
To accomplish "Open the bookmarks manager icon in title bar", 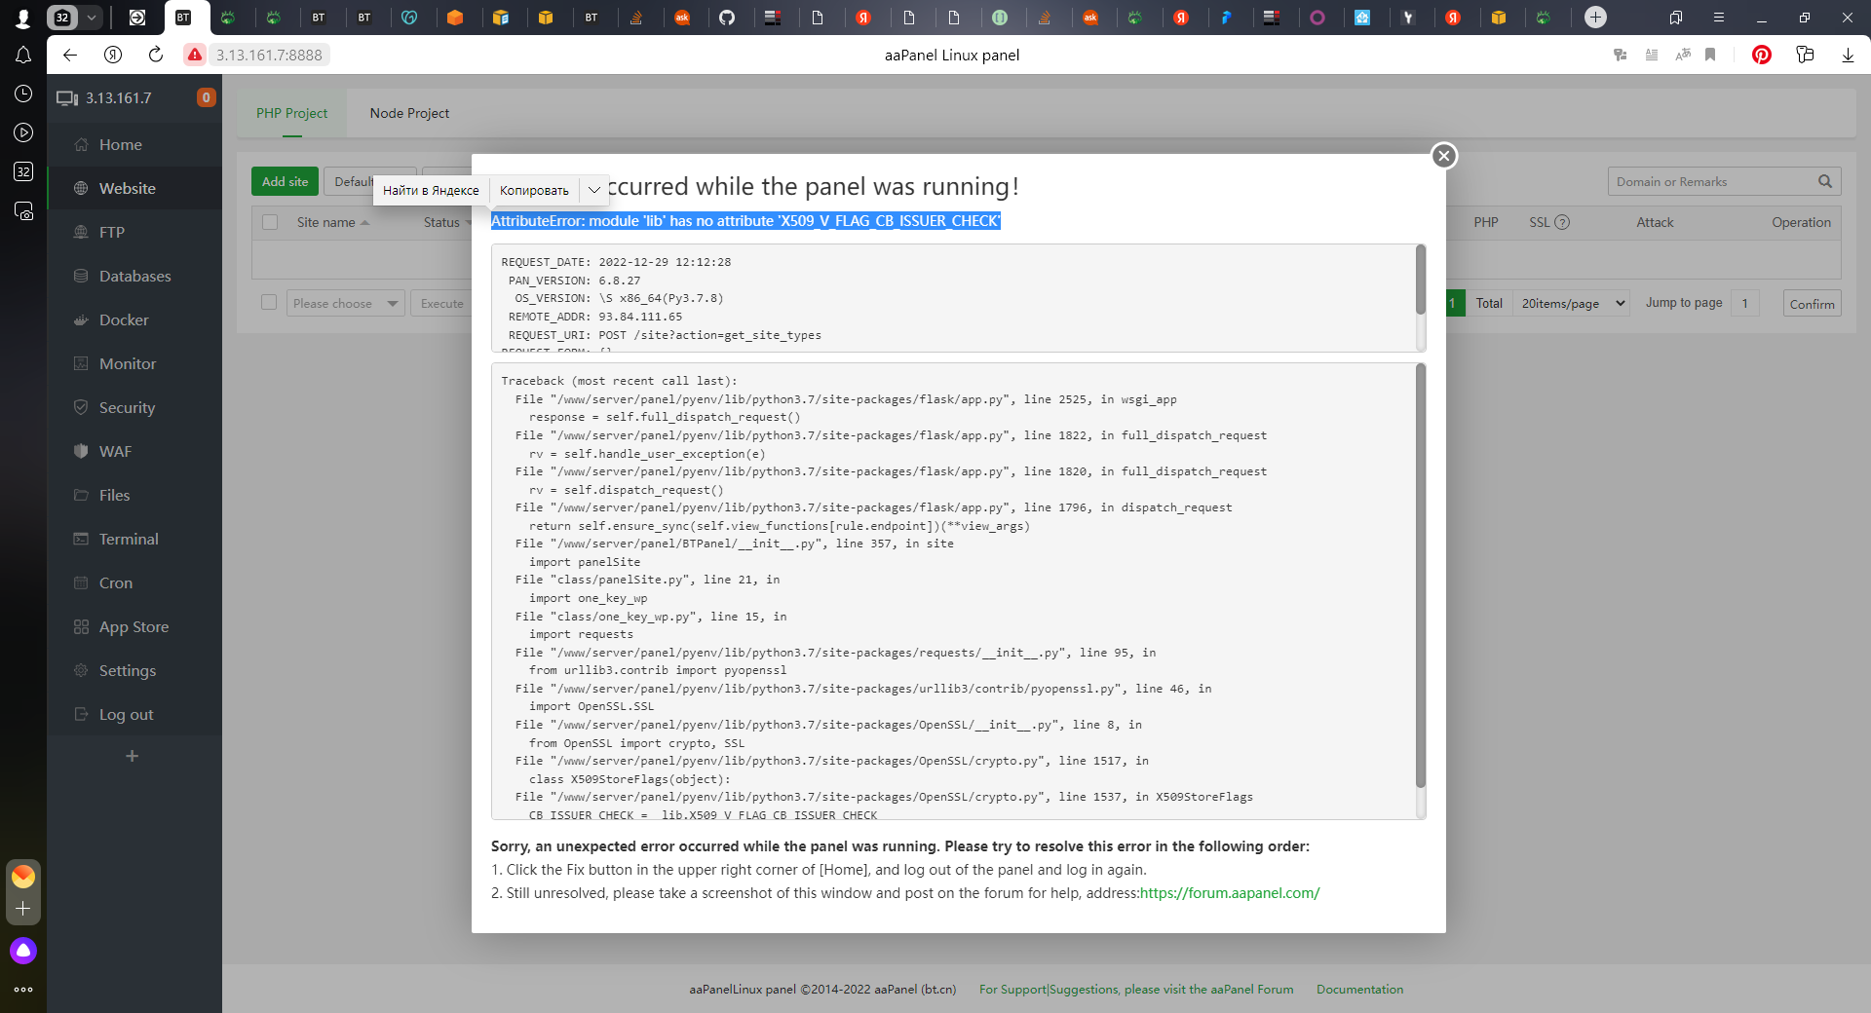I will 1676,17.
